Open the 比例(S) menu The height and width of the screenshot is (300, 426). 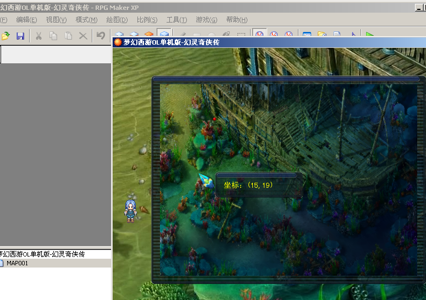pyautogui.click(x=147, y=20)
